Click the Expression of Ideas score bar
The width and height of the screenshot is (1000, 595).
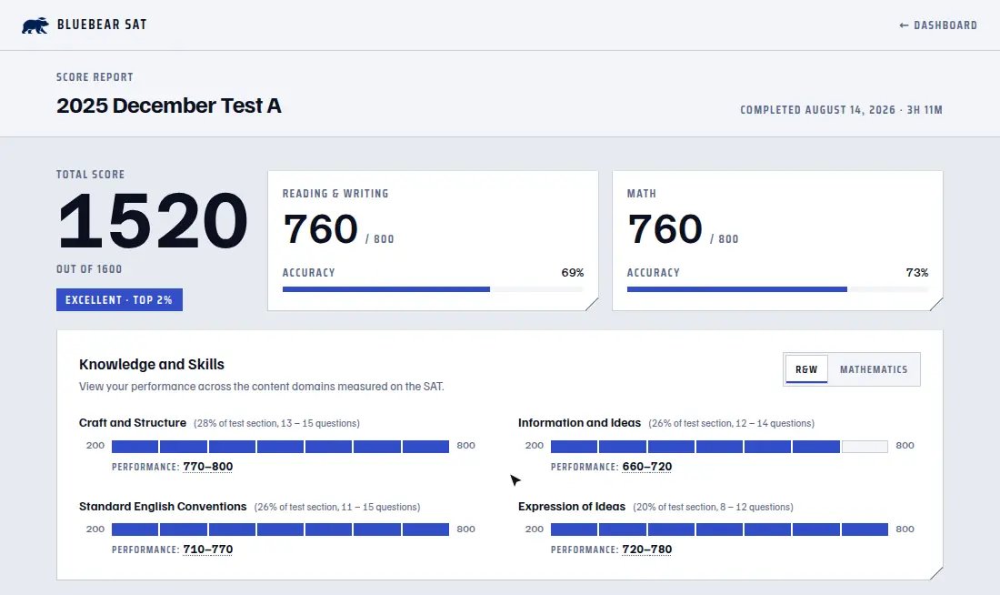[719, 529]
